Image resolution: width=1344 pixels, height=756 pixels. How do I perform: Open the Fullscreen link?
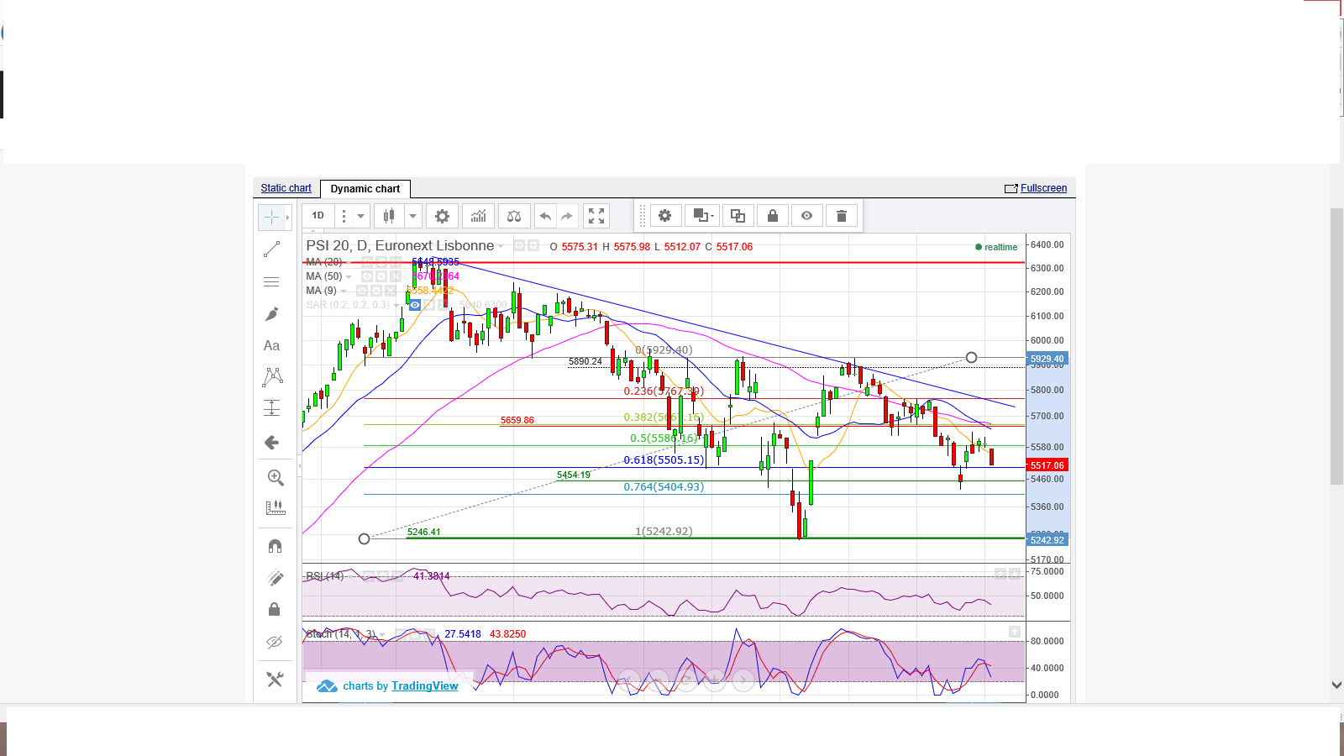[x=1043, y=188]
